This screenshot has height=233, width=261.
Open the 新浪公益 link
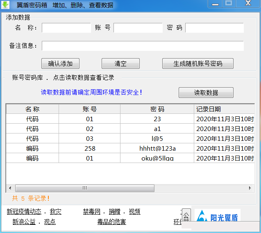(24, 222)
